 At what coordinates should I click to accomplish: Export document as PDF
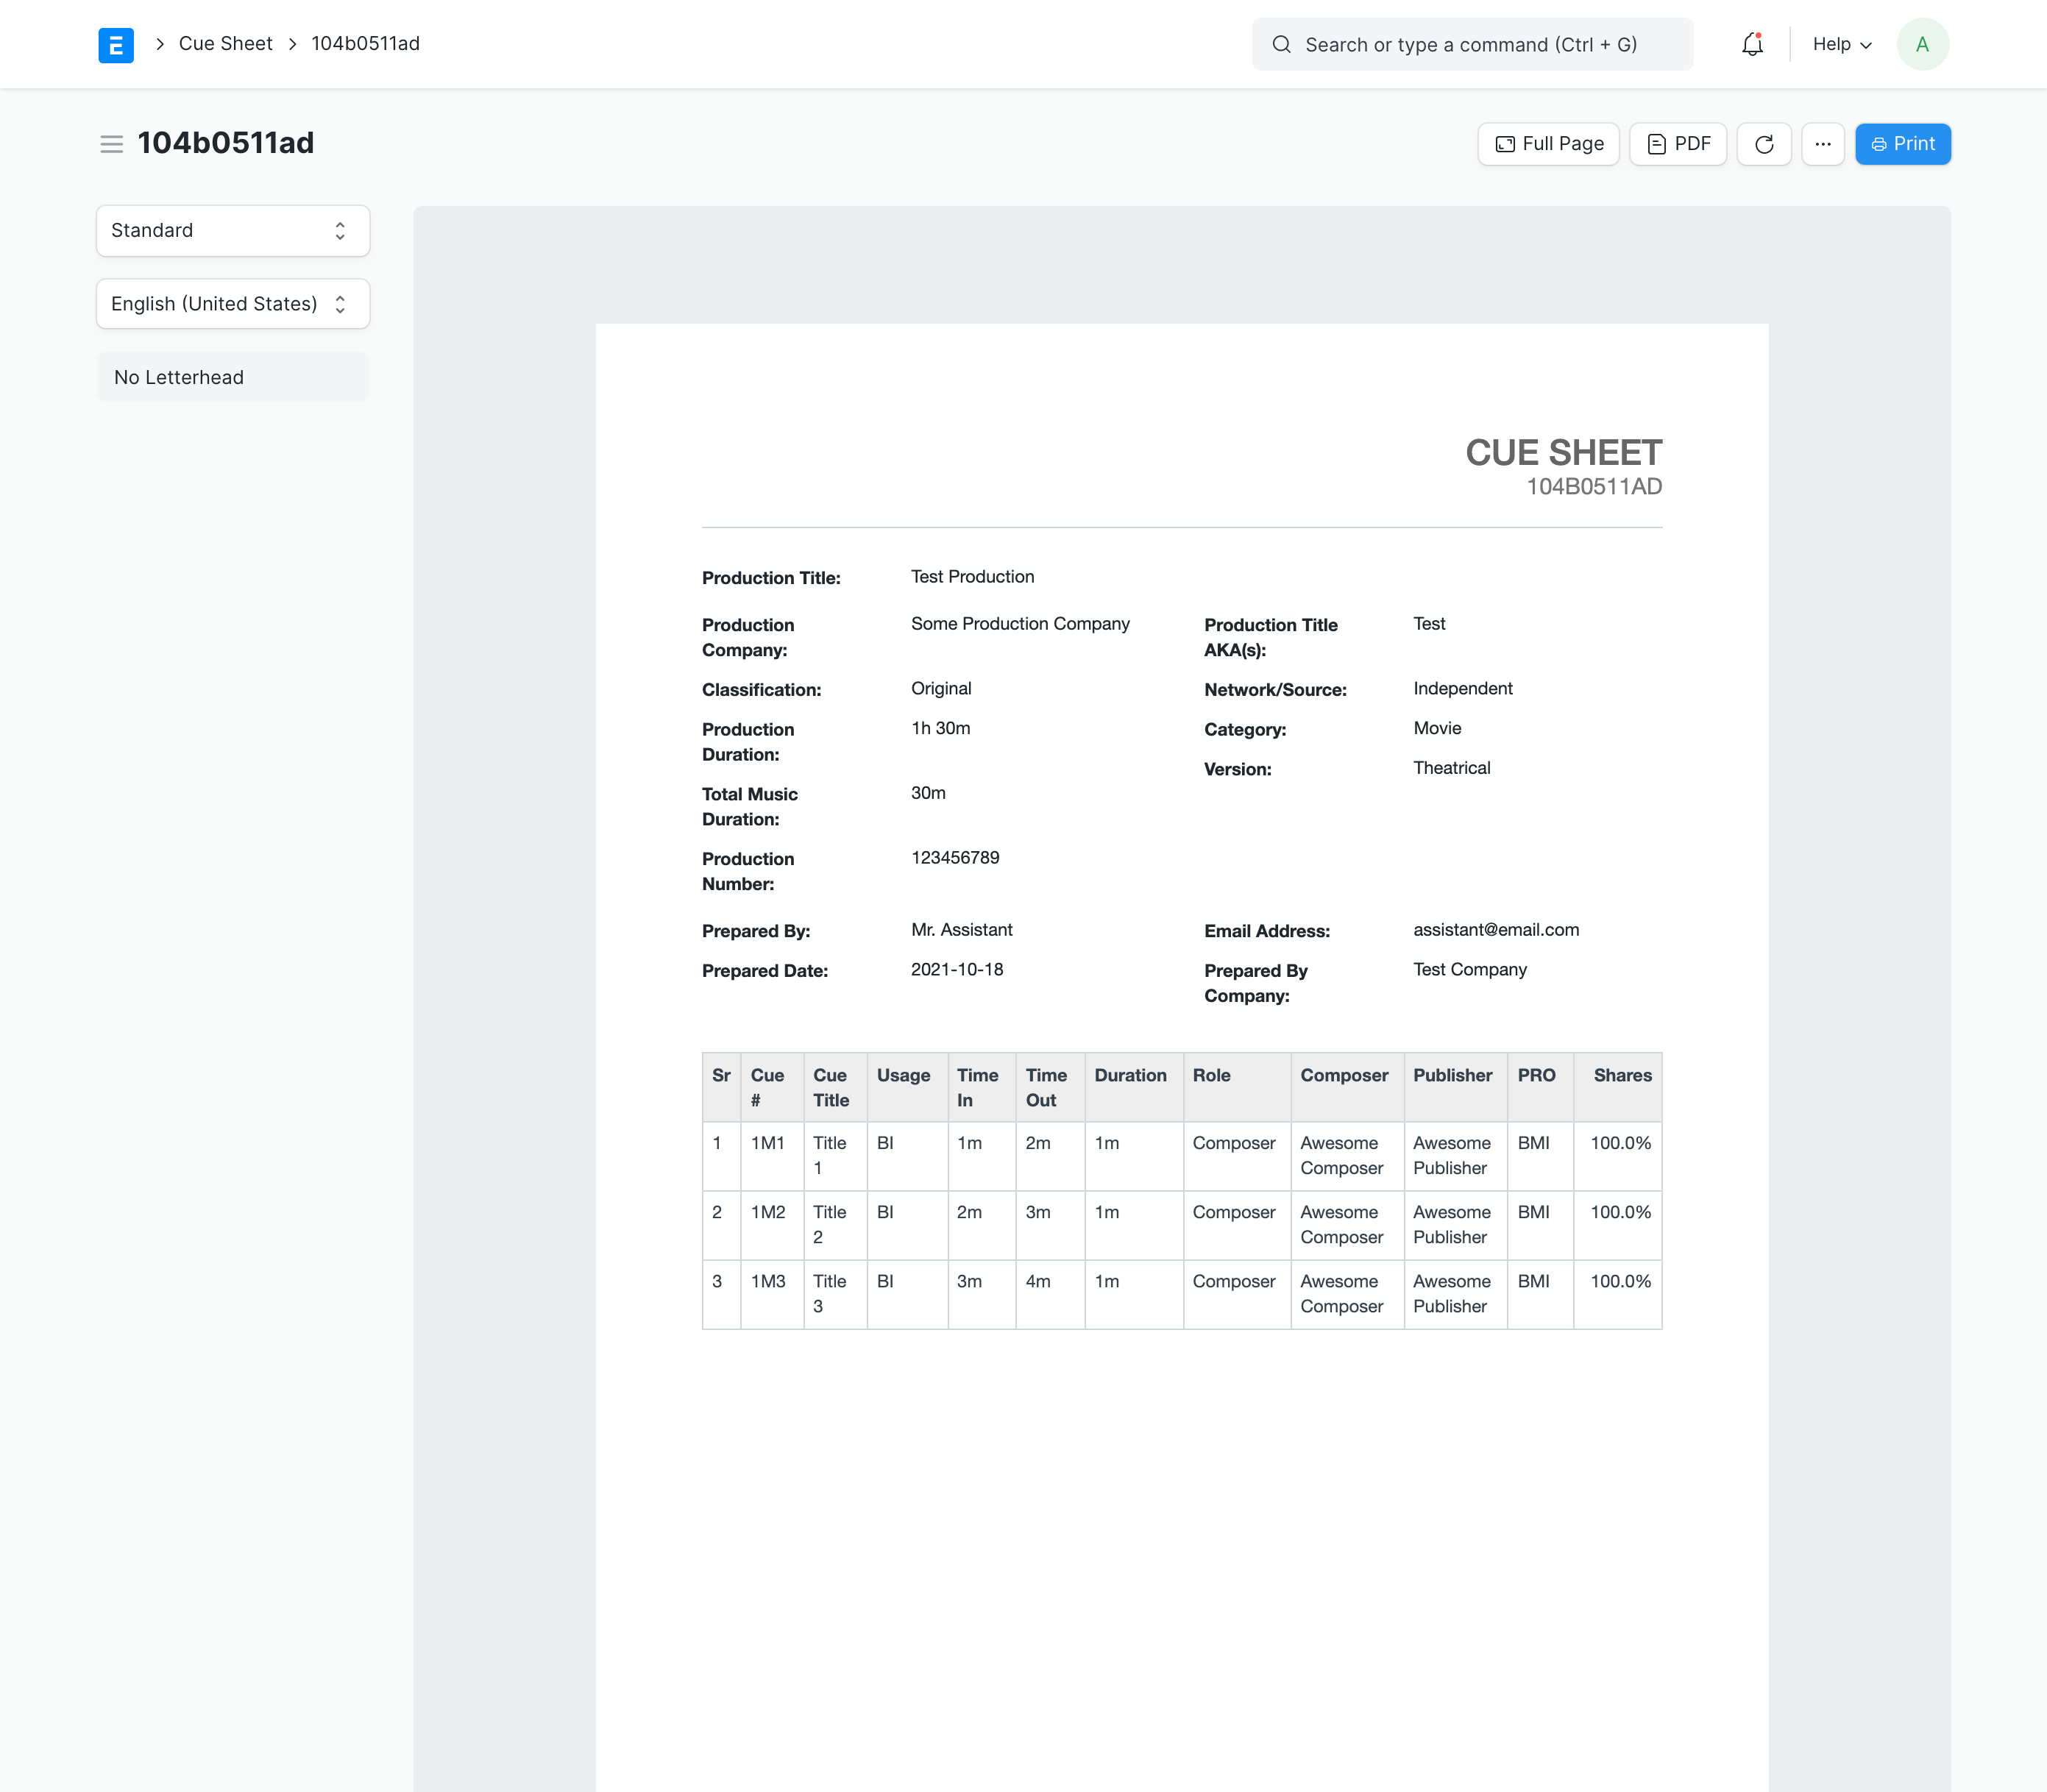[1676, 143]
